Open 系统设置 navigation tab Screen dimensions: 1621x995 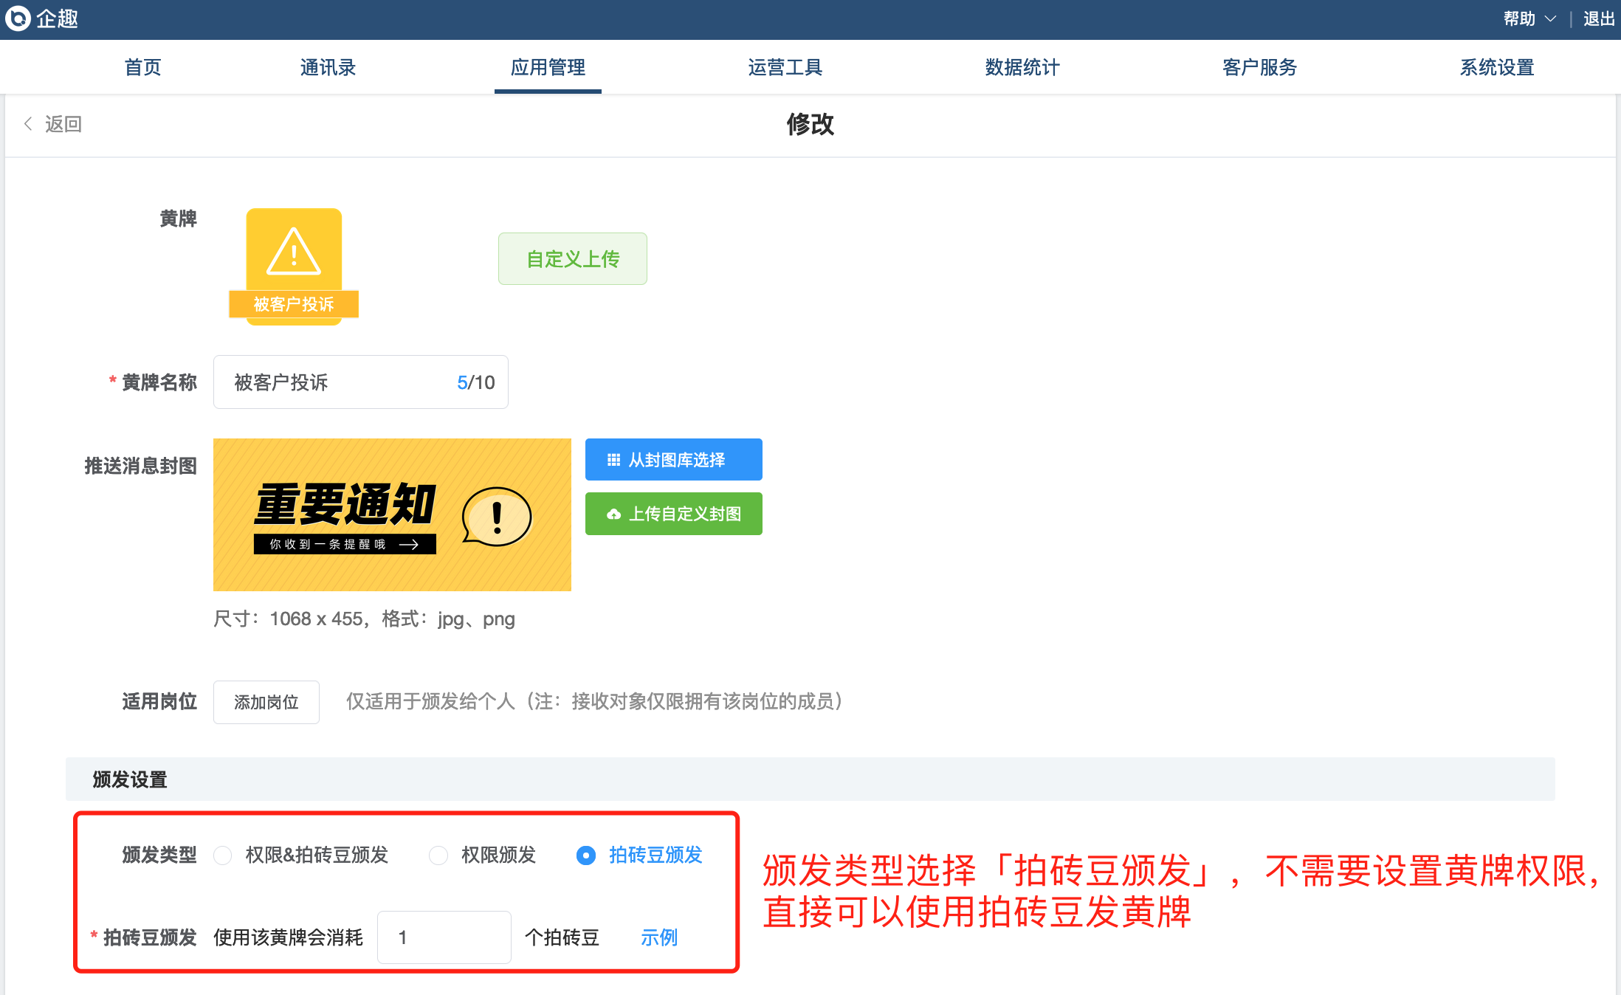point(1497,67)
